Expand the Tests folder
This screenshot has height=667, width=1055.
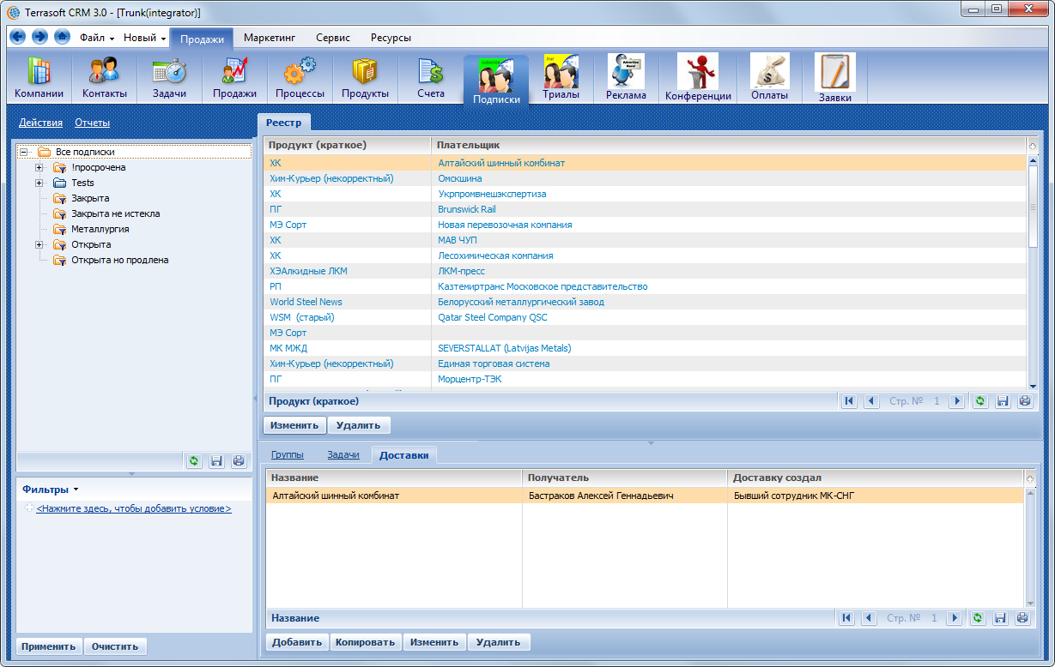(39, 183)
